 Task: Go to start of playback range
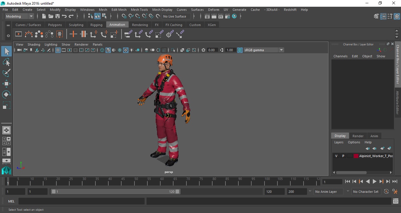348,181
